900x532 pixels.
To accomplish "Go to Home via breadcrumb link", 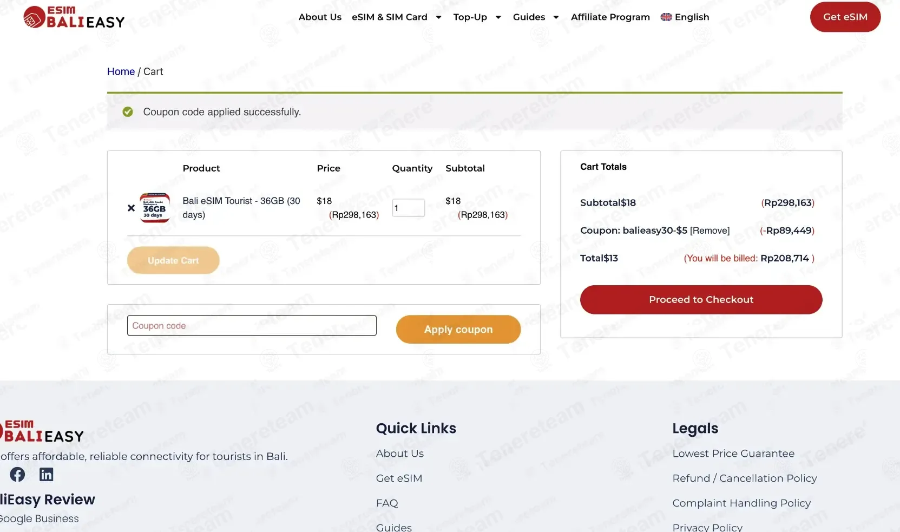I will [121, 71].
